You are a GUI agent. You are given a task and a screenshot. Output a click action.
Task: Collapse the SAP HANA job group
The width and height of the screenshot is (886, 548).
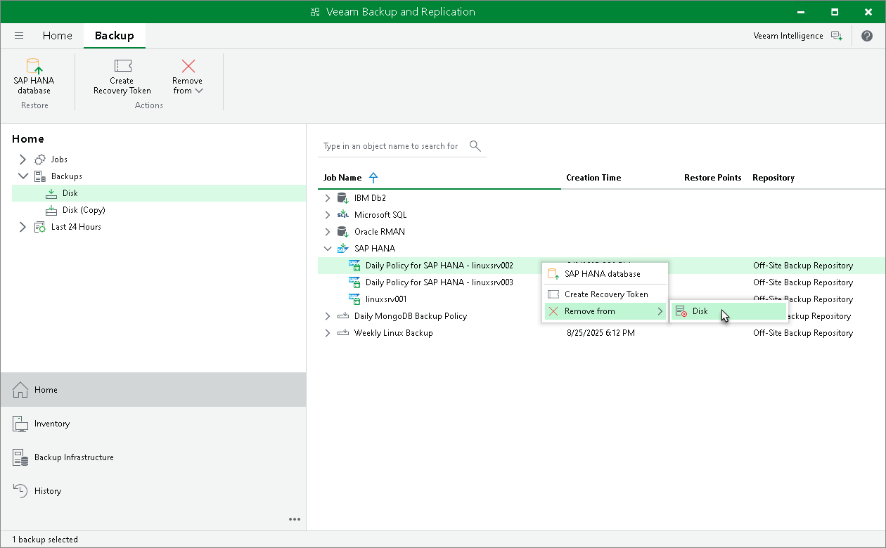327,249
